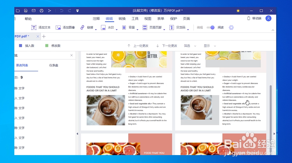Click green 修改数 color swatch

[x=47, y=46]
